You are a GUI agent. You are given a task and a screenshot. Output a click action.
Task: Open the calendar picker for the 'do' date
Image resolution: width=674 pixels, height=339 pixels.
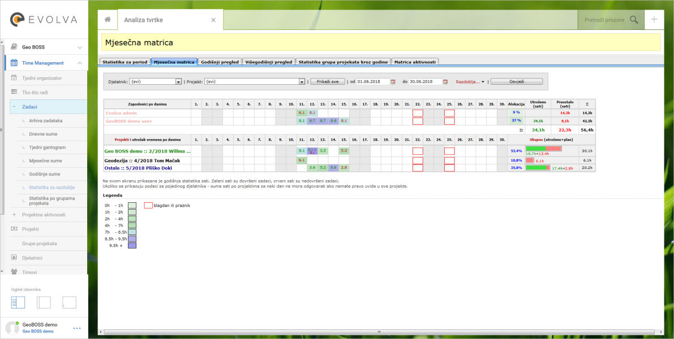[445, 81]
